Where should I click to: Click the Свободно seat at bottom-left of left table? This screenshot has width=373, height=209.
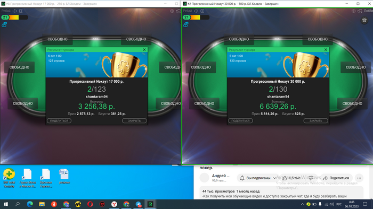coord(23,103)
